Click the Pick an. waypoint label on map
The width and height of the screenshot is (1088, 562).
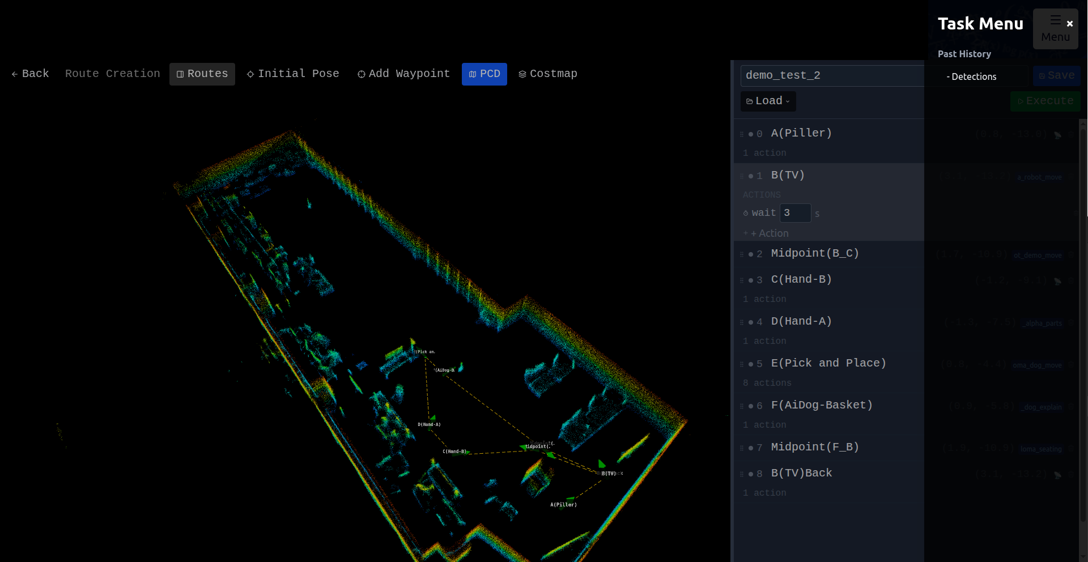pyautogui.click(x=425, y=352)
